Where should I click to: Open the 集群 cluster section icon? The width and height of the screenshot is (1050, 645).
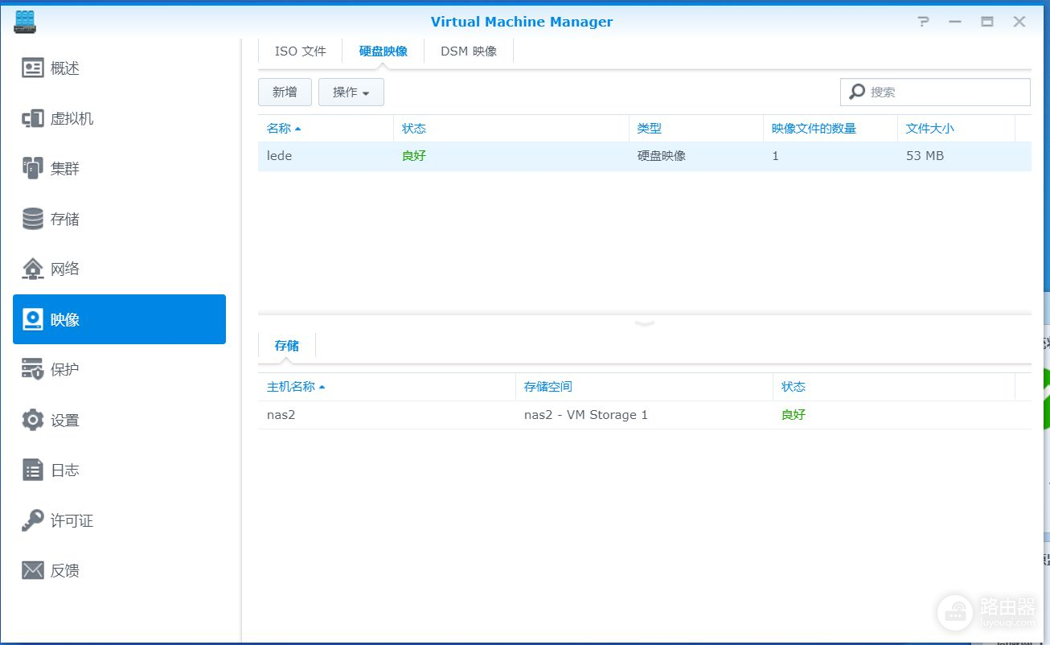(x=33, y=169)
